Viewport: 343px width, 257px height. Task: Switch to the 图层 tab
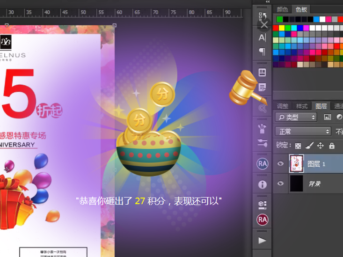point(321,106)
